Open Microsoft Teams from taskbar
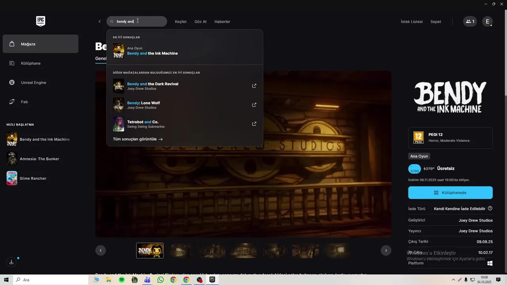Viewport: 507px width, 285px height. point(147,280)
